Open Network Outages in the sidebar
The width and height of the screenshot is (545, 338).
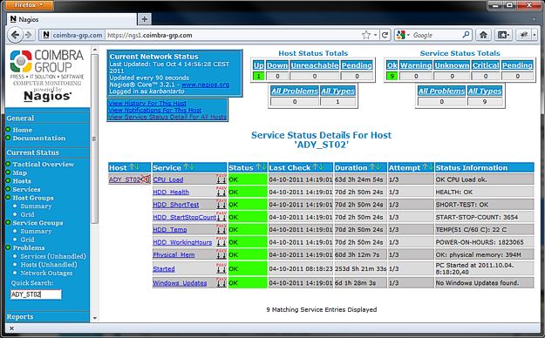point(46,273)
